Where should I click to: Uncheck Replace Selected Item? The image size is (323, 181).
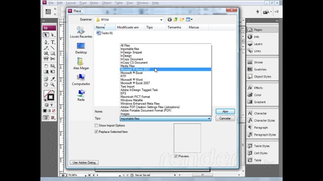click(x=96, y=132)
